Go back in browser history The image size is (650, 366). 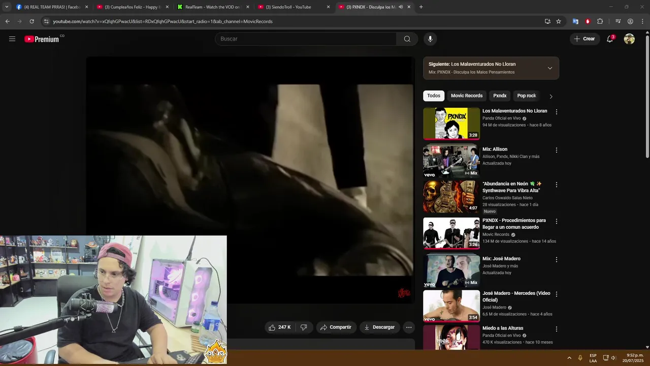[x=7, y=21]
